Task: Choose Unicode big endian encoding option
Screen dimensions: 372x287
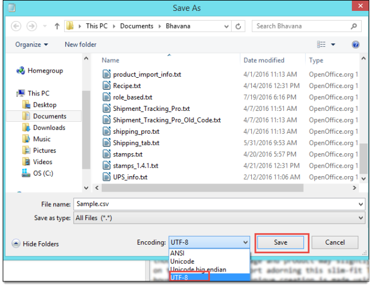Action: (x=198, y=269)
